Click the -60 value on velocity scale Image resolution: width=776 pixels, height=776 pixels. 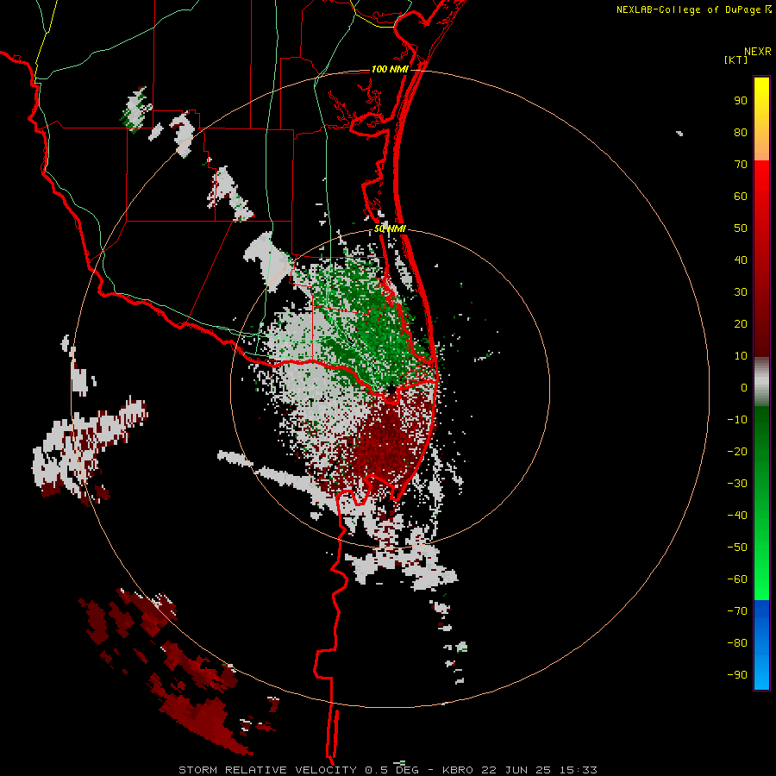click(x=737, y=579)
